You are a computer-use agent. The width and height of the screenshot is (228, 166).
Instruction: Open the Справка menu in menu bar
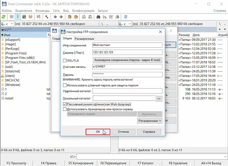tap(220, 11)
